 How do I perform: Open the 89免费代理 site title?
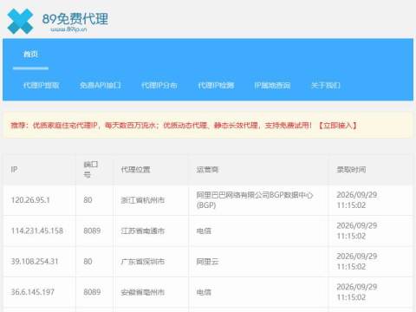(75, 19)
